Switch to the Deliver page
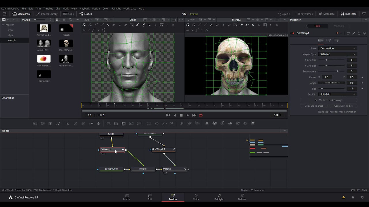The image size is (369, 207). click(x=242, y=197)
